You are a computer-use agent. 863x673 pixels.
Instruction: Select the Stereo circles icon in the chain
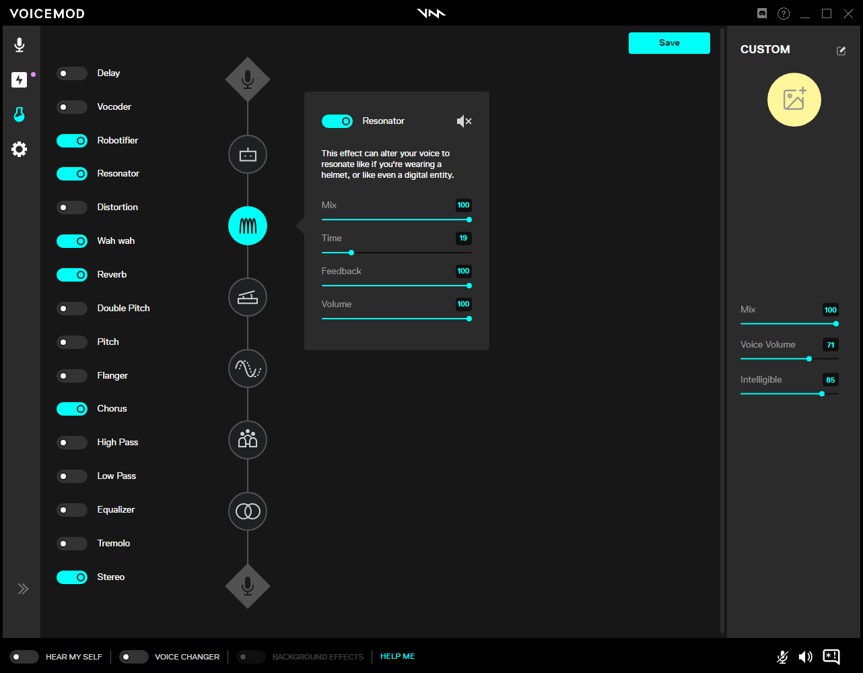click(247, 511)
